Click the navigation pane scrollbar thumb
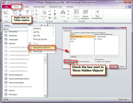 click(x=45, y=60)
